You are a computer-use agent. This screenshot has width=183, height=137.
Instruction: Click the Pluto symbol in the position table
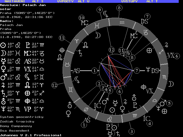point(27,45)
